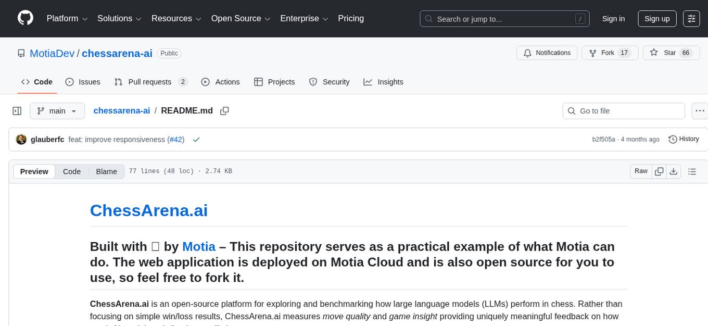708x326 pixels.
Task: Expand the Platform menu
Action: (67, 19)
